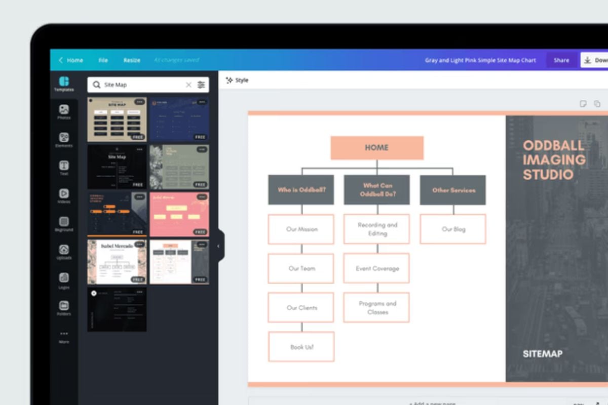Image resolution: width=608 pixels, height=405 pixels.
Task: Go back to Home
Action: [71, 60]
